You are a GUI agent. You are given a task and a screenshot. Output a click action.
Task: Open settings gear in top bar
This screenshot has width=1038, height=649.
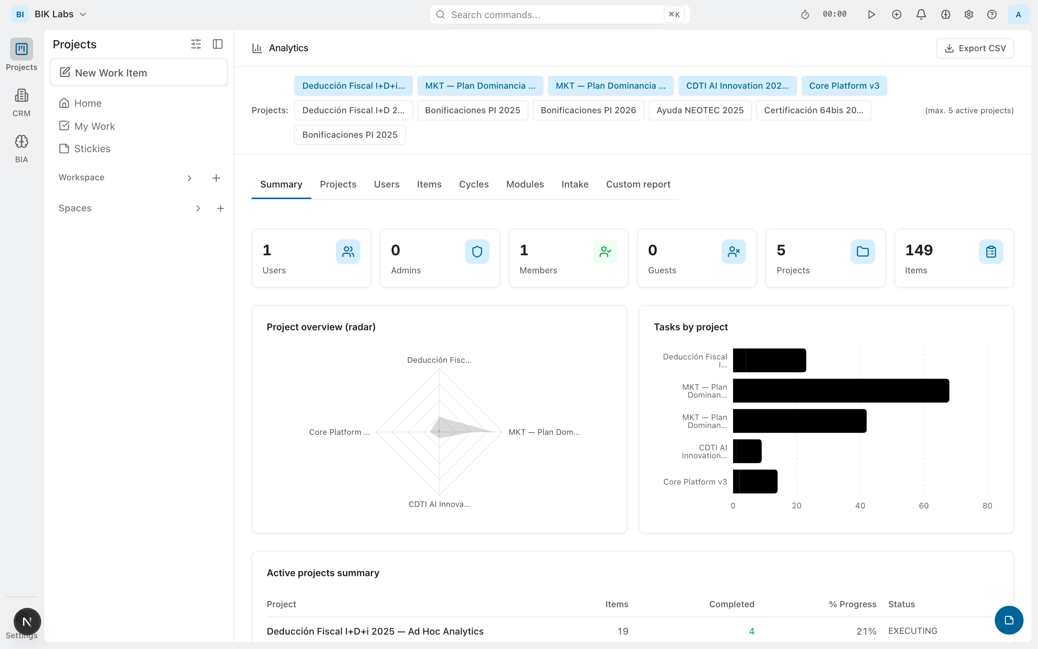968,14
